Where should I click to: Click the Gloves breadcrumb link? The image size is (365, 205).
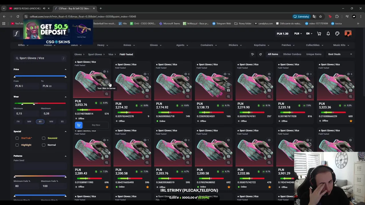78,54
